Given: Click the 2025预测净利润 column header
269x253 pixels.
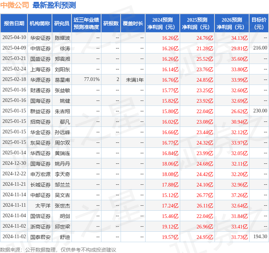Looking at the screenshot, I should pos(197,23).
